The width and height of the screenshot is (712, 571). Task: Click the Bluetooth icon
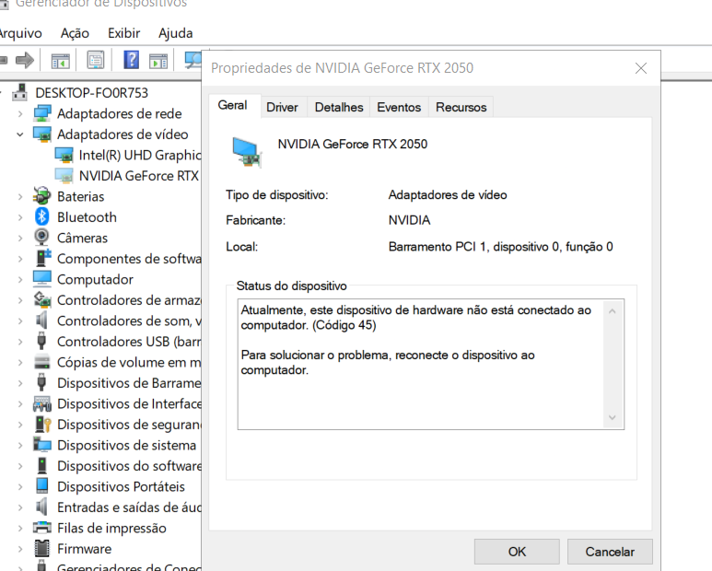pos(41,217)
